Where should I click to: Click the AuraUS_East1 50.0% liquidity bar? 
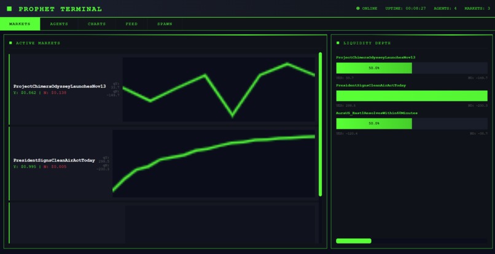pos(374,123)
